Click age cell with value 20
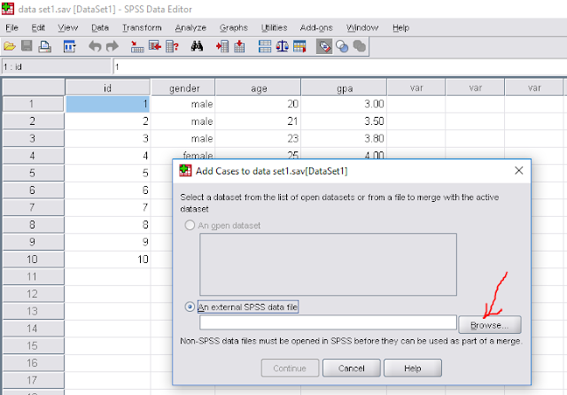The height and width of the screenshot is (395, 567). (258, 105)
